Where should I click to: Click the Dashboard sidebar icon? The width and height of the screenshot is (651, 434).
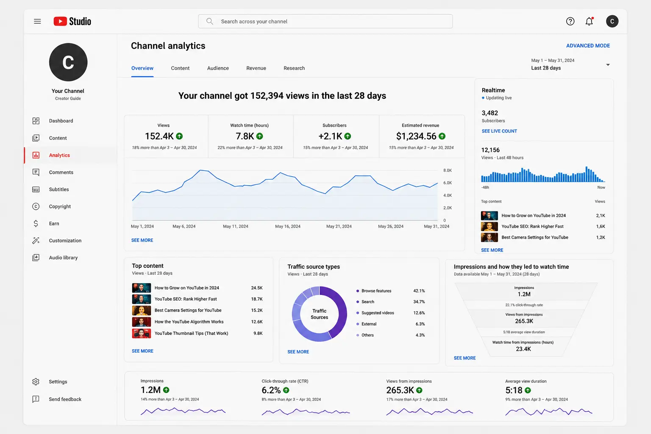pos(36,121)
